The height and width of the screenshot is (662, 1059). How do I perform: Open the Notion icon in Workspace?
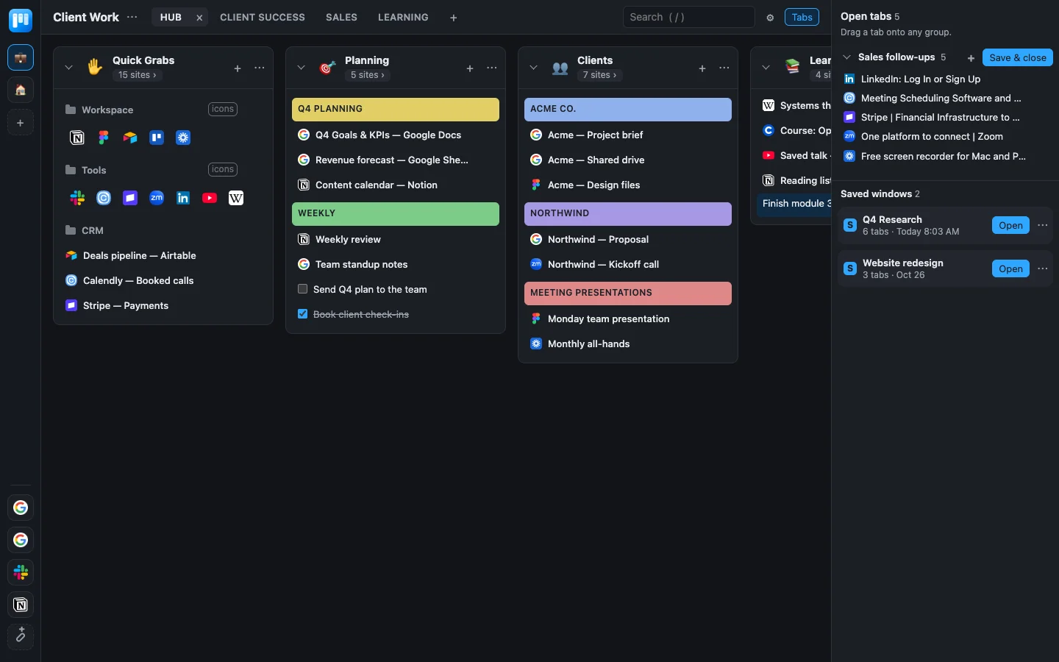77,138
